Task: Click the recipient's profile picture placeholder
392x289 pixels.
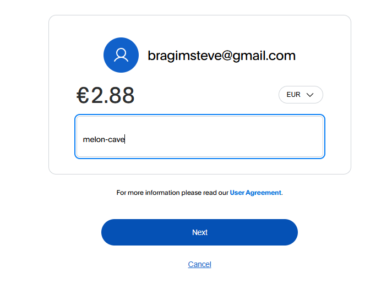Action: (121, 55)
